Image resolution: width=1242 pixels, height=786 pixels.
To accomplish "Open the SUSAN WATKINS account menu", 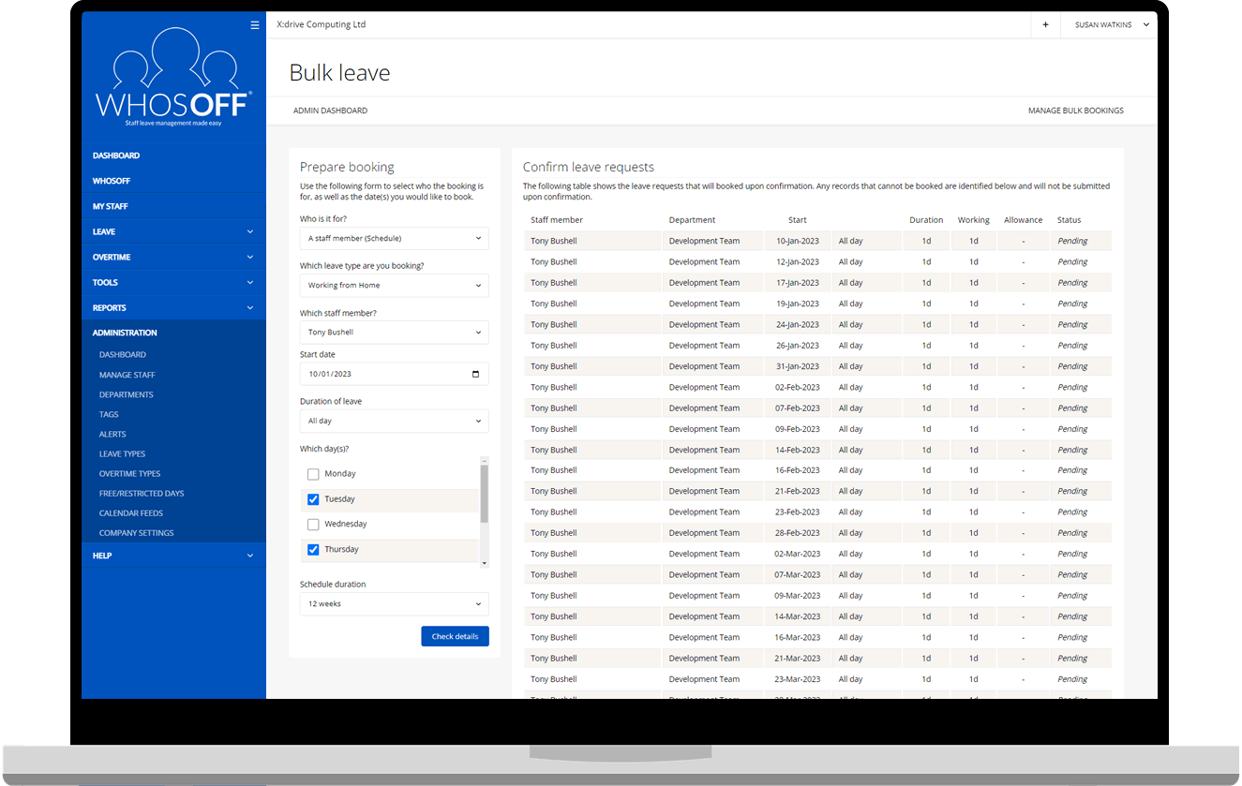I will click(1109, 24).
